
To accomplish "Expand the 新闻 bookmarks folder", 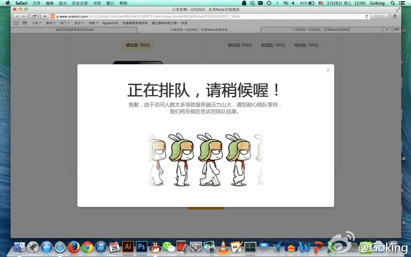I will (x=51, y=23).
